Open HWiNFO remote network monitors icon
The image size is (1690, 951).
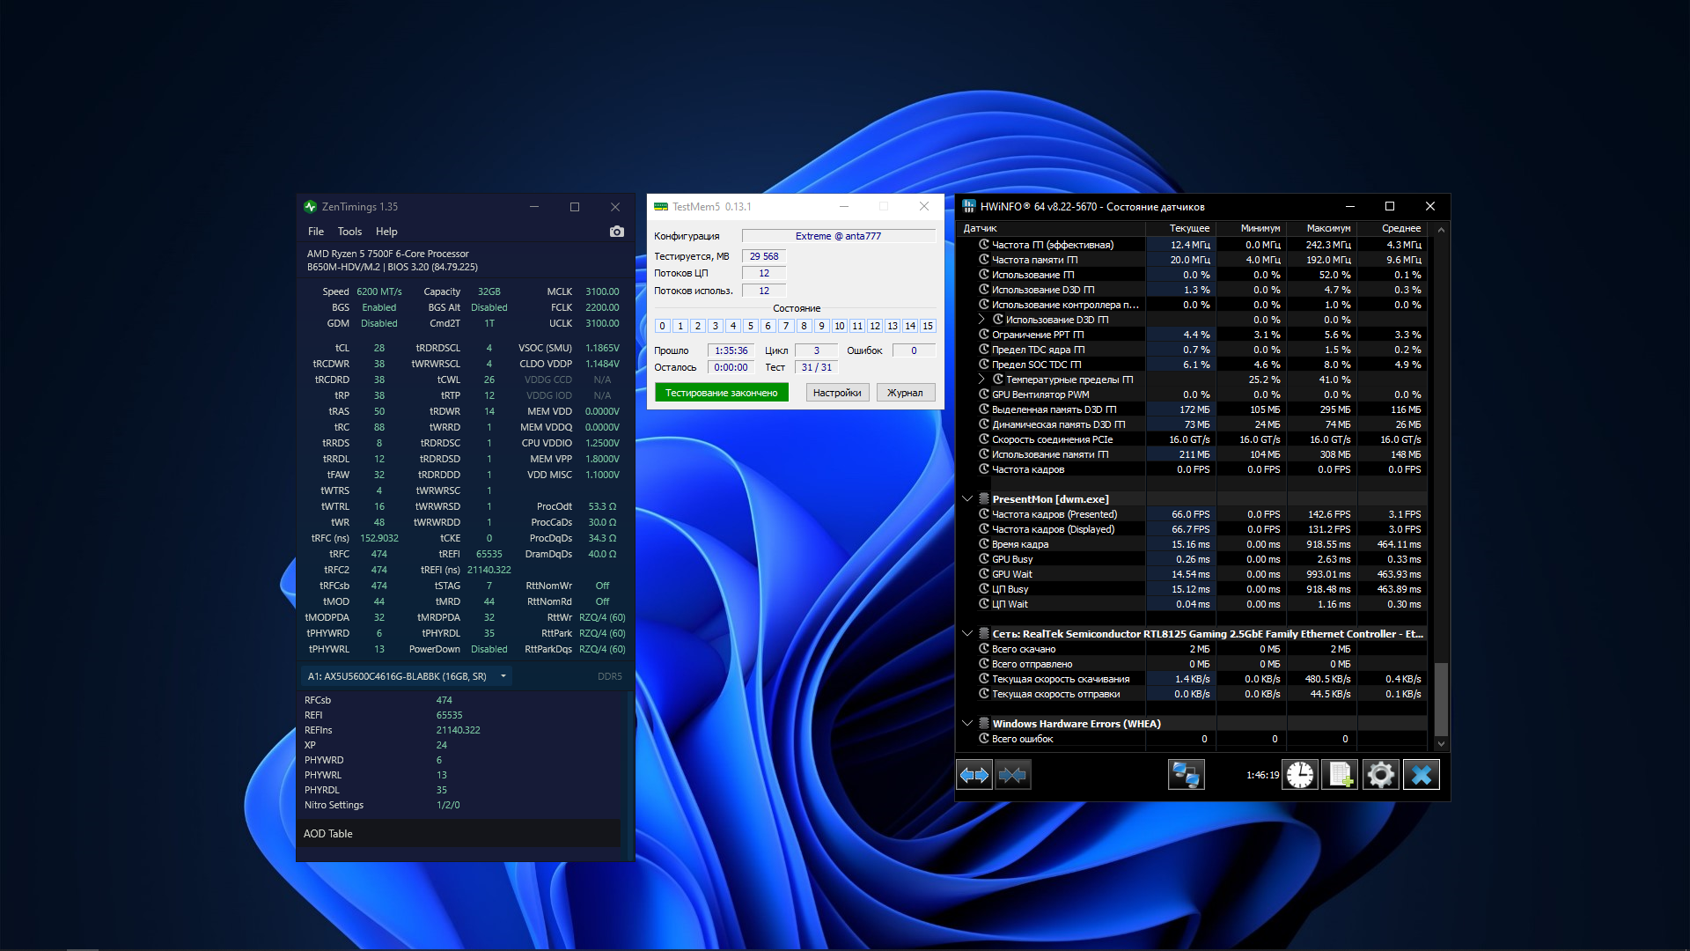(x=1186, y=775)
